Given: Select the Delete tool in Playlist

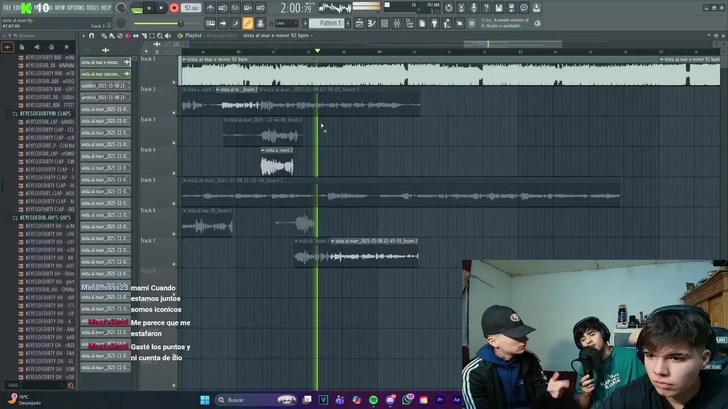Looking at the screenshot, I should click(x=119, y=36).
